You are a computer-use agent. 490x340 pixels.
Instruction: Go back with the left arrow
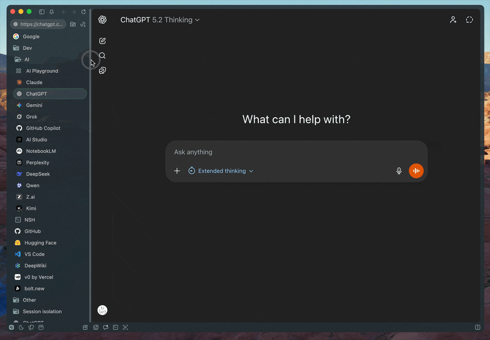point(64,12)
